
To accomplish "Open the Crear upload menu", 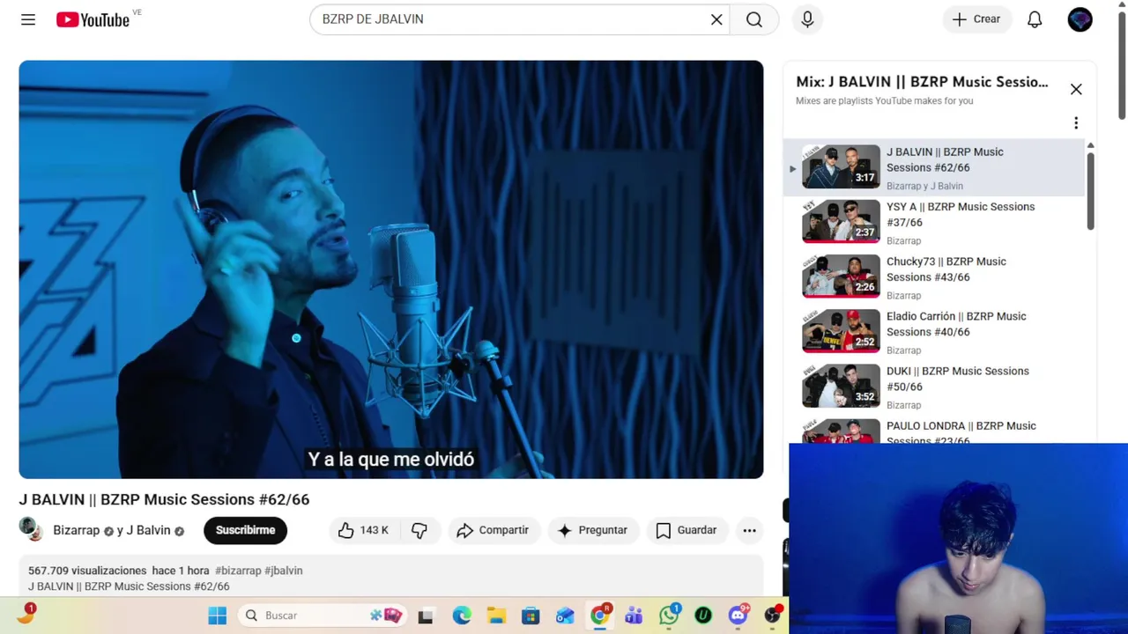I will (x=976, y=19).
